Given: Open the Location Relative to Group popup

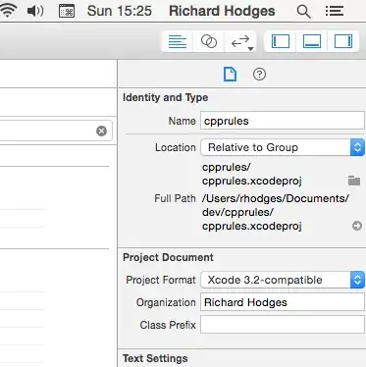Looking at the screenshot, I should [283, 147].
